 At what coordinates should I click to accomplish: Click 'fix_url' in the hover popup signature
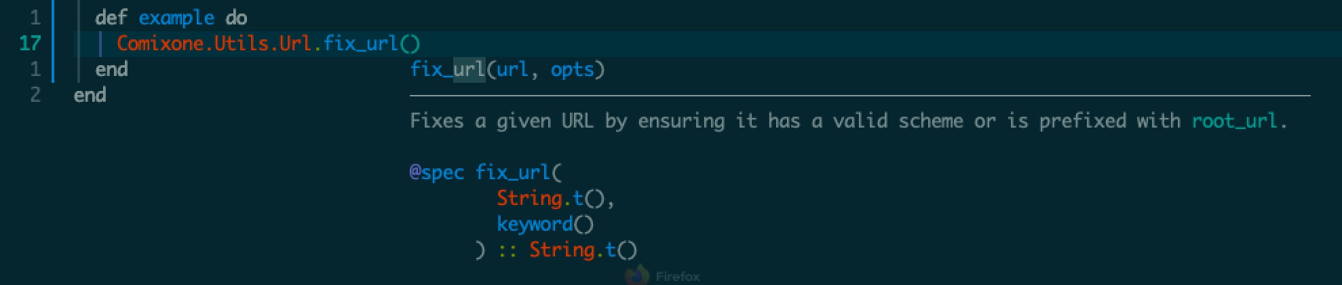click(447, 69)
